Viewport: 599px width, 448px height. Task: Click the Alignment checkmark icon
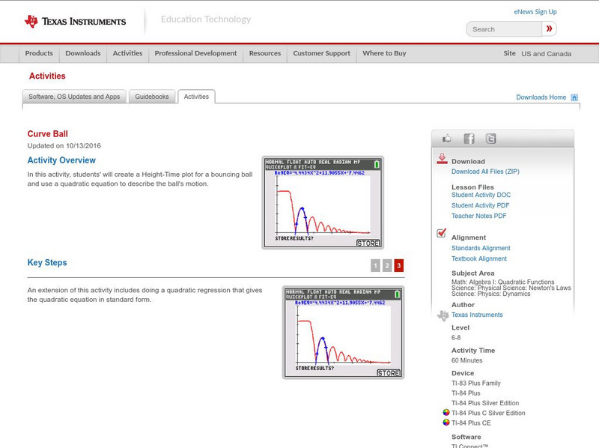pyautogui.click(x=442, y=234)
